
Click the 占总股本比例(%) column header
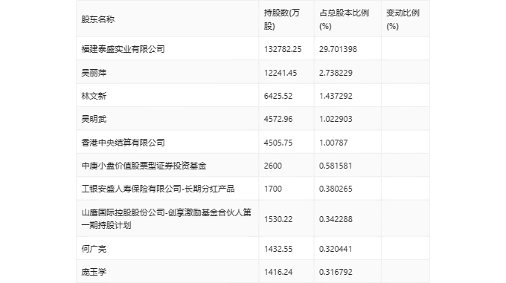coord(344,19)
